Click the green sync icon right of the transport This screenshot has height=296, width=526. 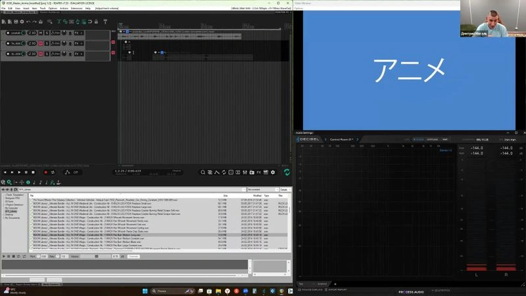click(x=287, y=172)
